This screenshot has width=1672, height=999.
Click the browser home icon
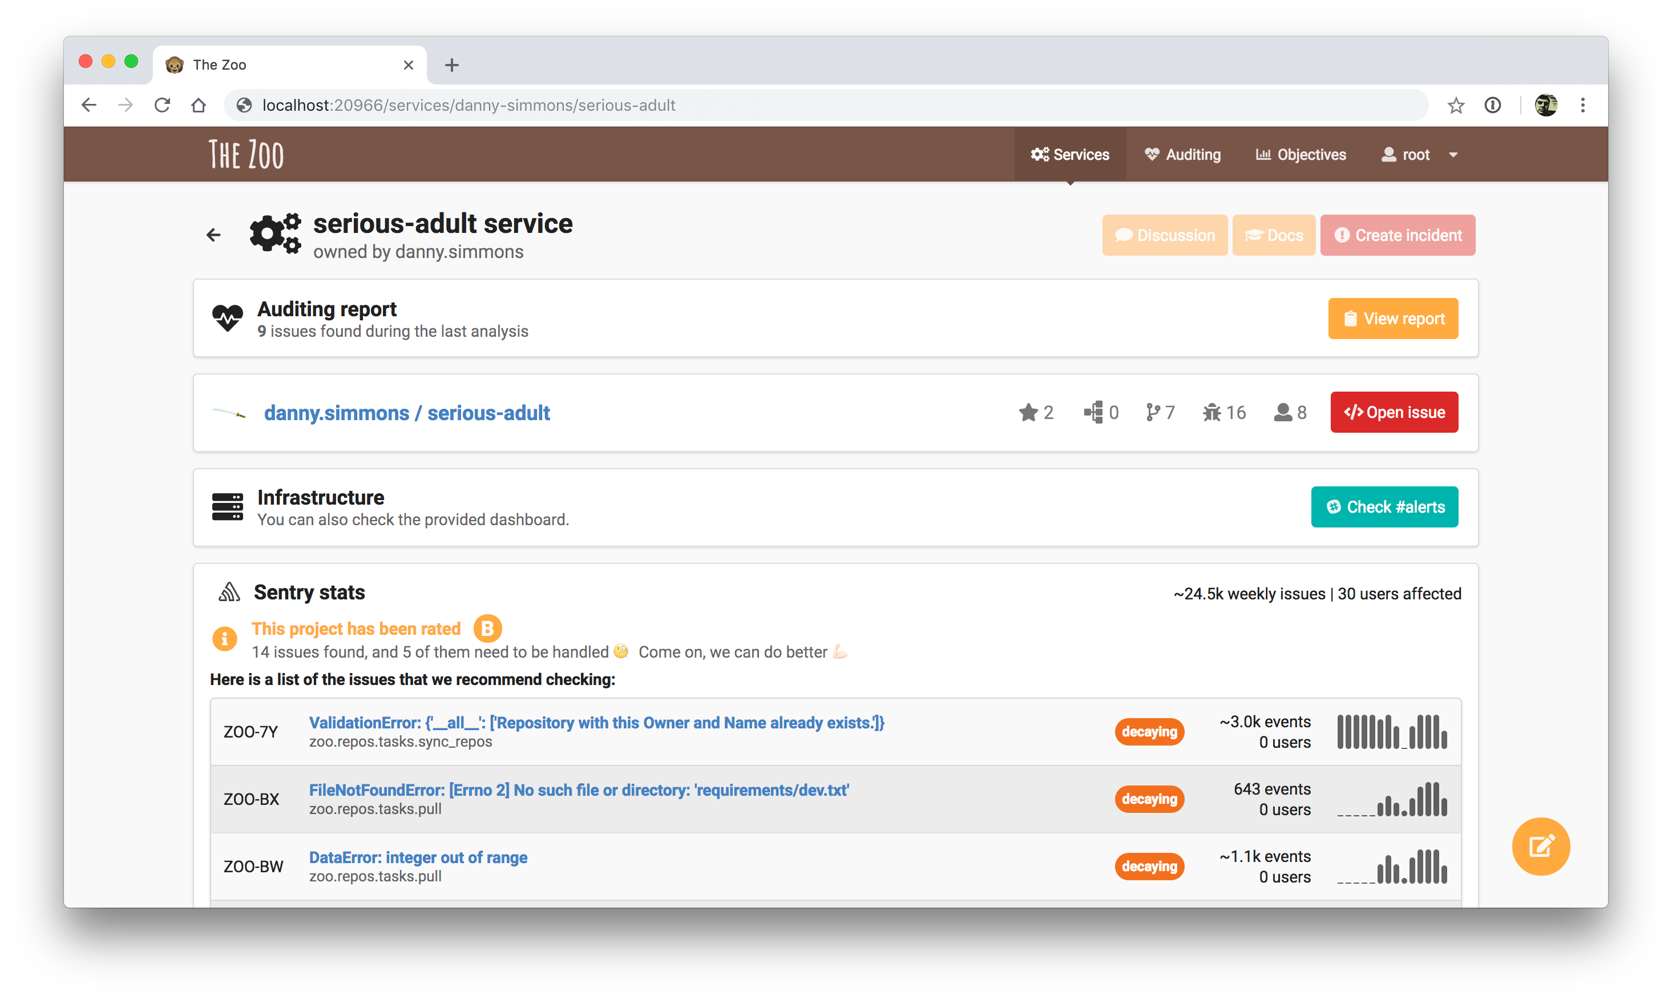(x=199, y=106)
